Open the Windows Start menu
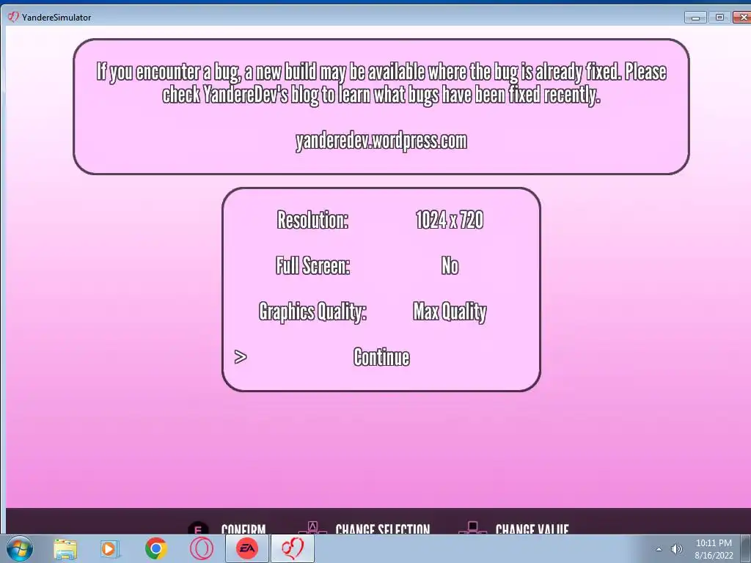 coord(20,548)
